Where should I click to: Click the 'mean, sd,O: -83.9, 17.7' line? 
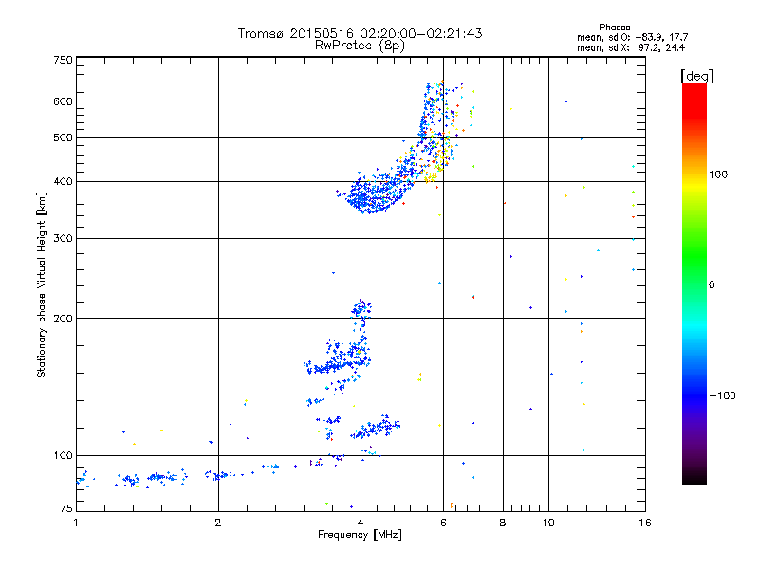pyautogui.click(x=632, y=37)
